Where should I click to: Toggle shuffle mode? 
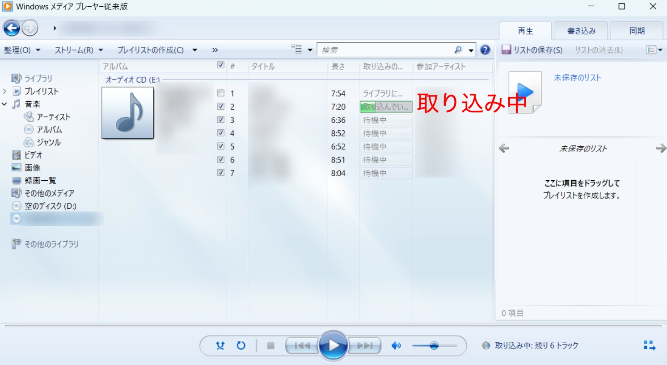coord(220,345)
